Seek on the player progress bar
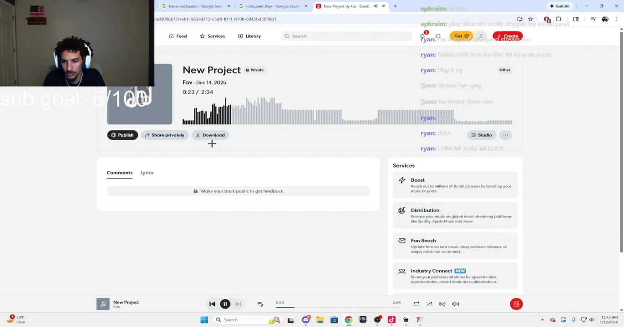The width and height of the screenshot is (624, 327). tap(338, 307)
